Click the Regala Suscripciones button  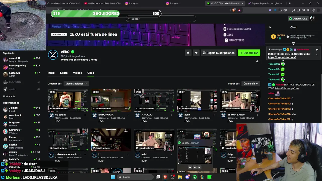(x=219, y=53)
